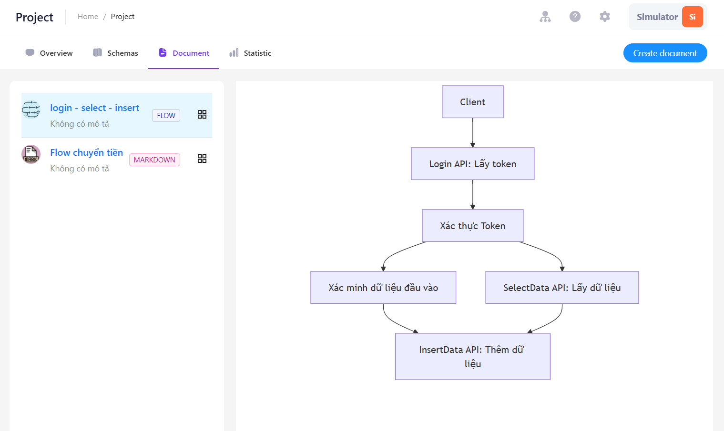Open settings gear icon in header
Screen dimensions: 724x431
click(x=605, y=17)
